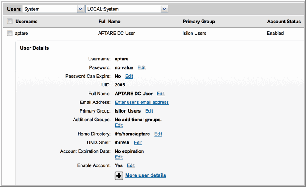
Task: Edit the Primary Group setting
Action: [x=149, y=111]
